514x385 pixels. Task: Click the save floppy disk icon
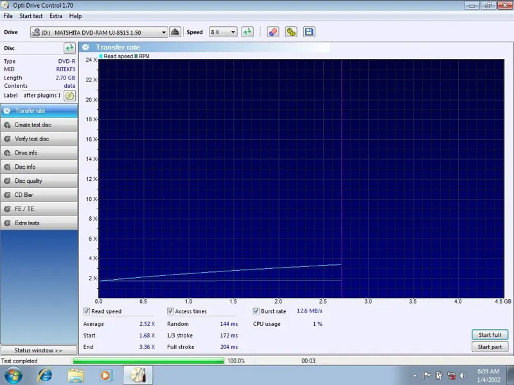click(309, 32)
